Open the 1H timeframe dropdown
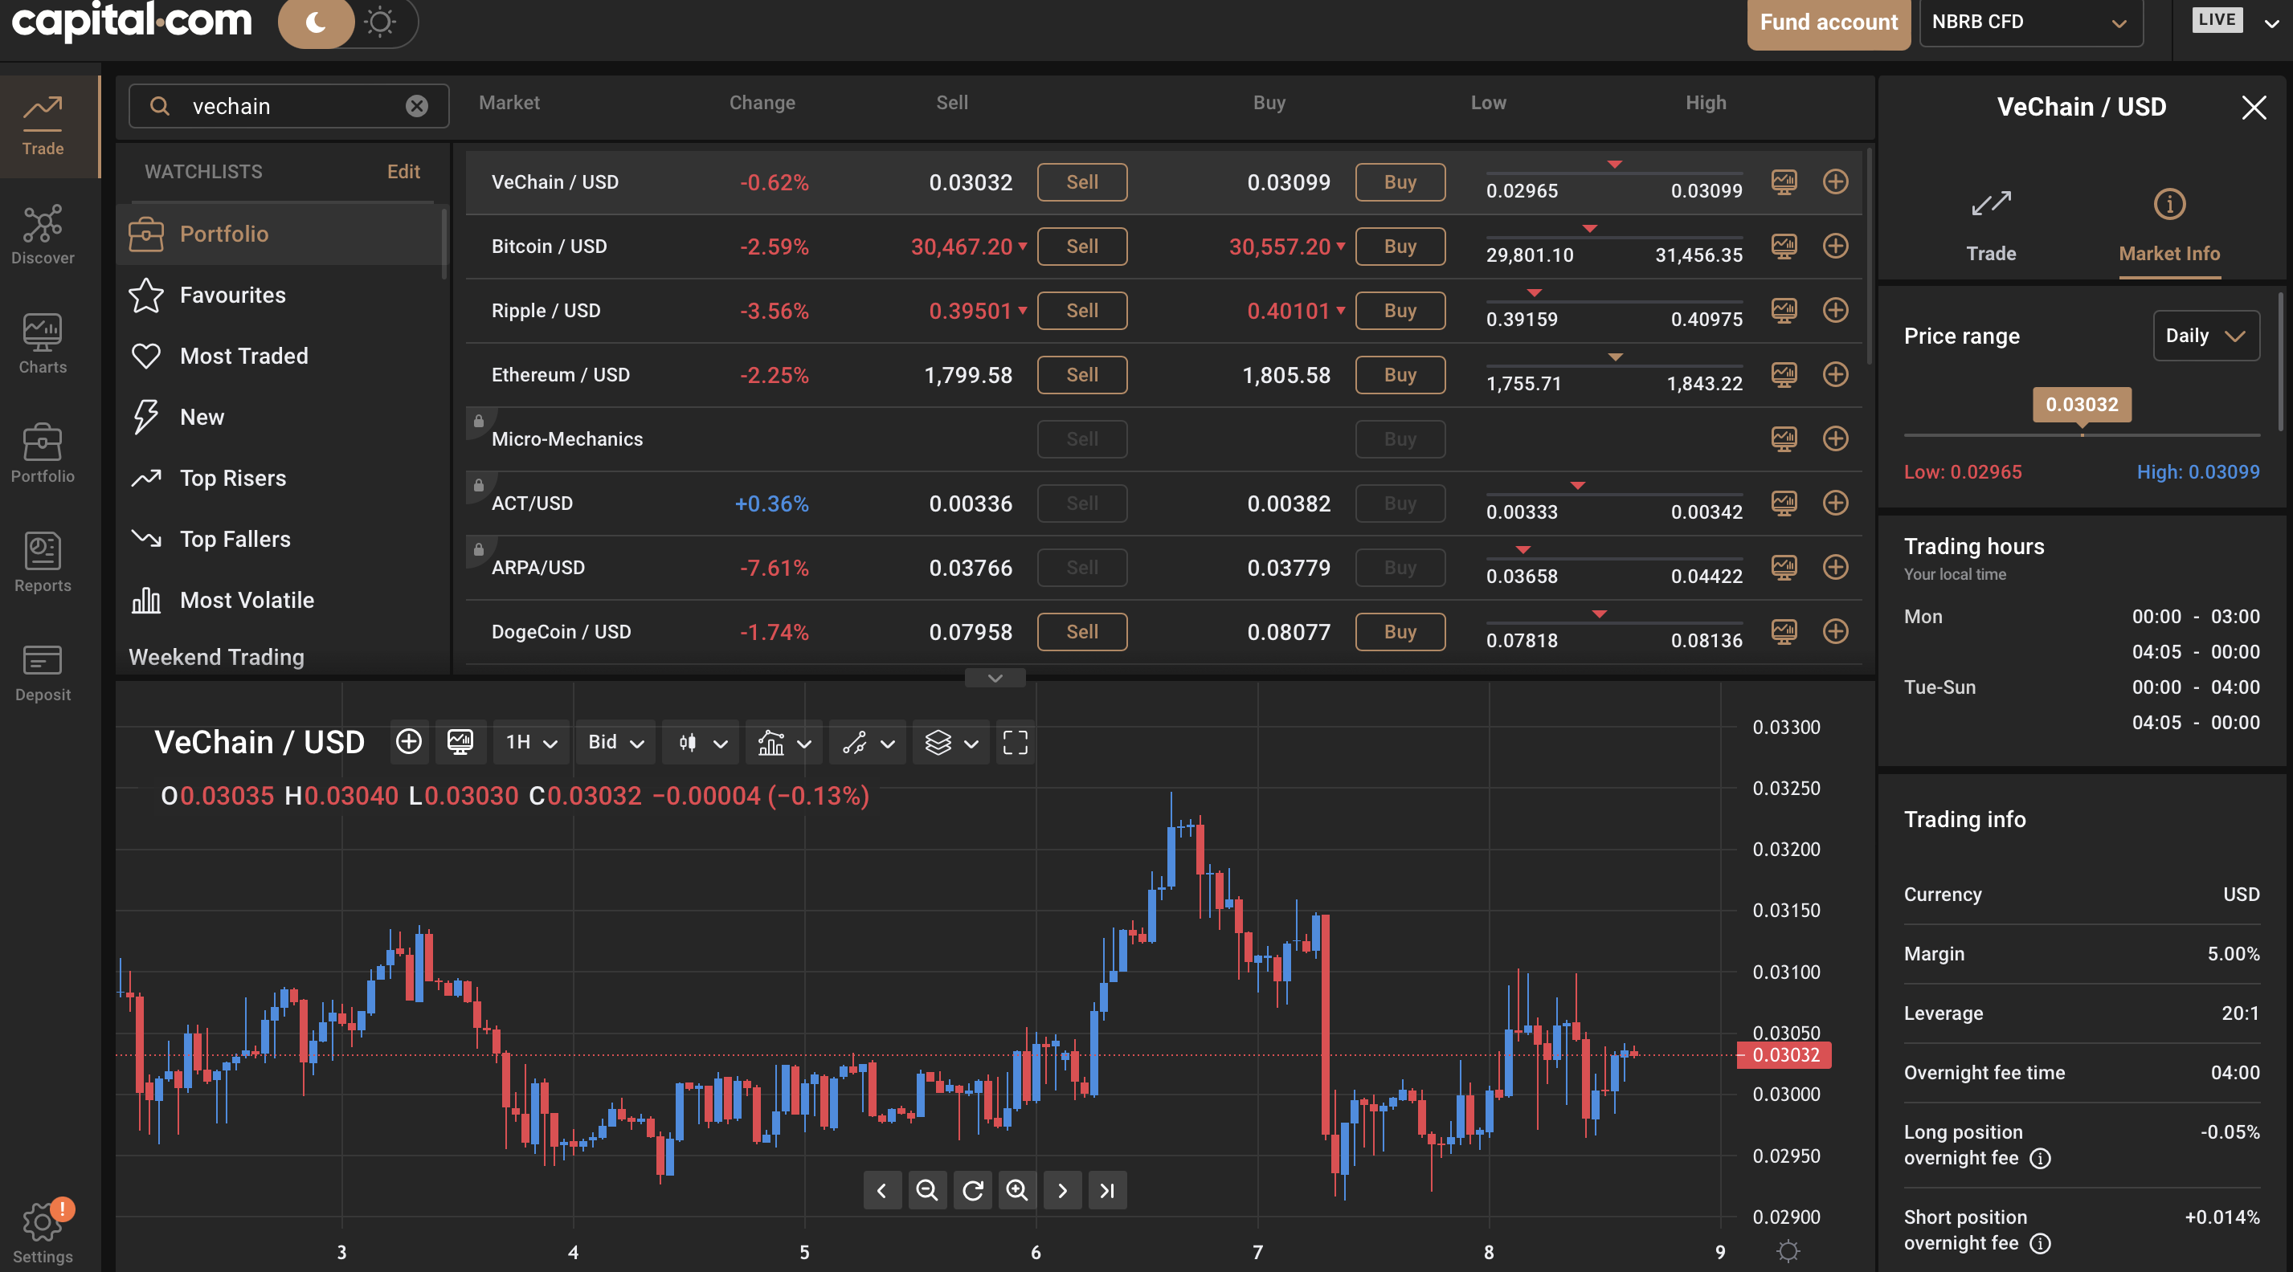Screen dimensions: 2293x1272 click(530, 742)
